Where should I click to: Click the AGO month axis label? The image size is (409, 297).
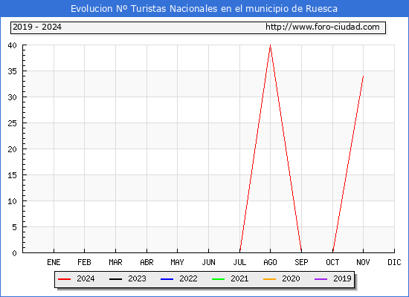tap(270, 262)
